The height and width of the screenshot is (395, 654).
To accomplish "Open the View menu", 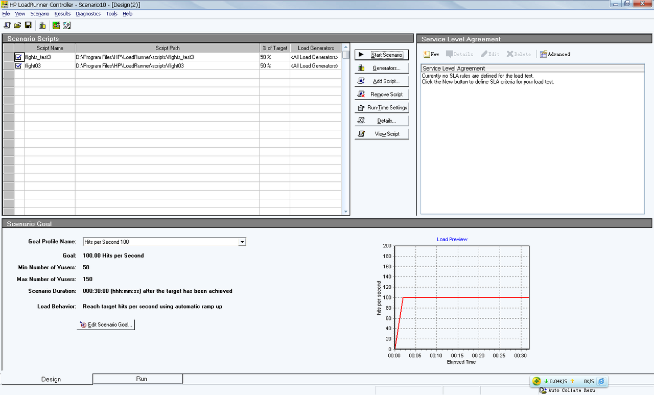I will (x=20, y=14).
